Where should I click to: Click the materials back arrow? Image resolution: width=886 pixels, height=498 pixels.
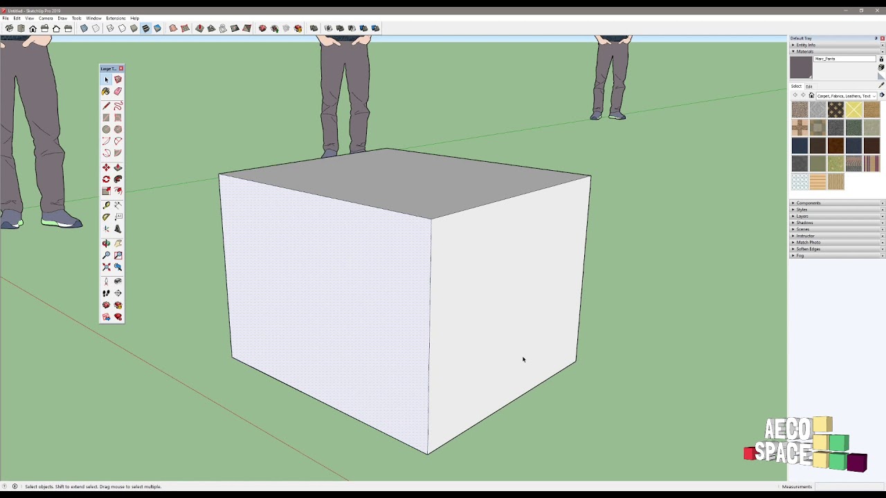795,95
